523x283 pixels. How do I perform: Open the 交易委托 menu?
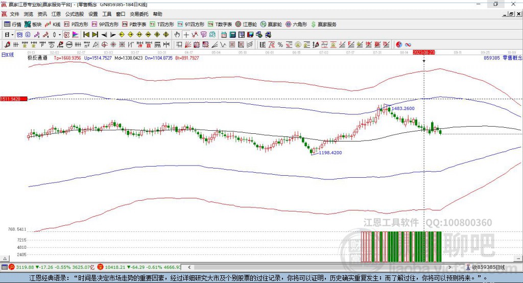pos(139,14)
